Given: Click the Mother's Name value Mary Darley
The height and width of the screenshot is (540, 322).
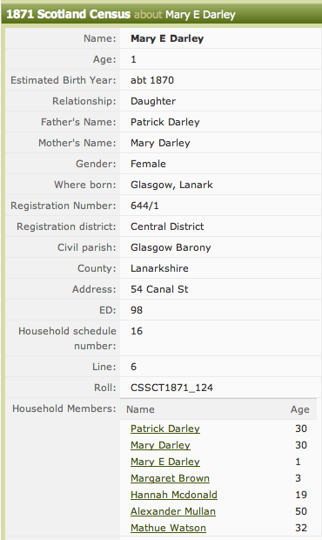Looking at the screenshot, I should [160, 143].
